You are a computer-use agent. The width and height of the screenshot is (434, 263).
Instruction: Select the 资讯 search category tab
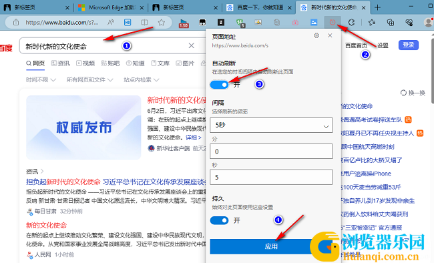pos(60,63)
